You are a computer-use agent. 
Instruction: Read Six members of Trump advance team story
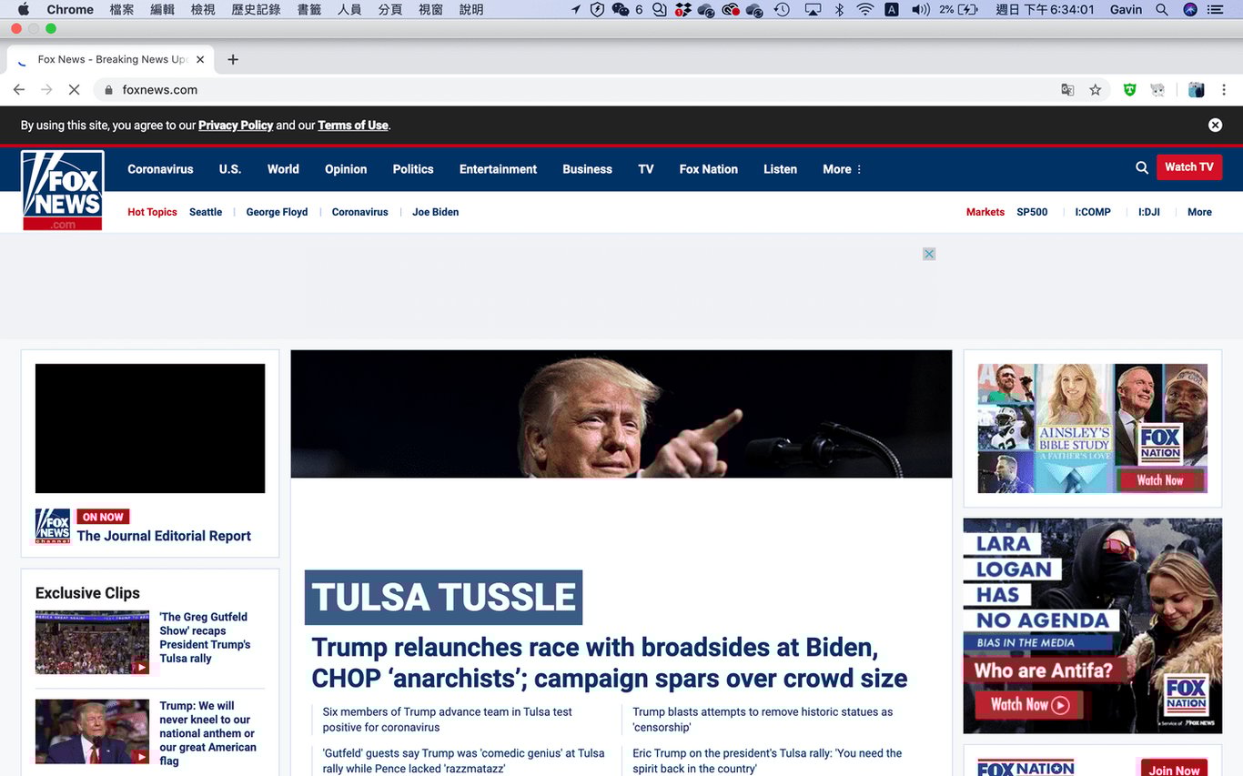point(447,720)
